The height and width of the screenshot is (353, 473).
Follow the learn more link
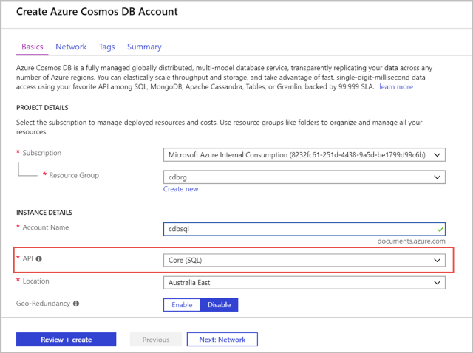point(396,87)
